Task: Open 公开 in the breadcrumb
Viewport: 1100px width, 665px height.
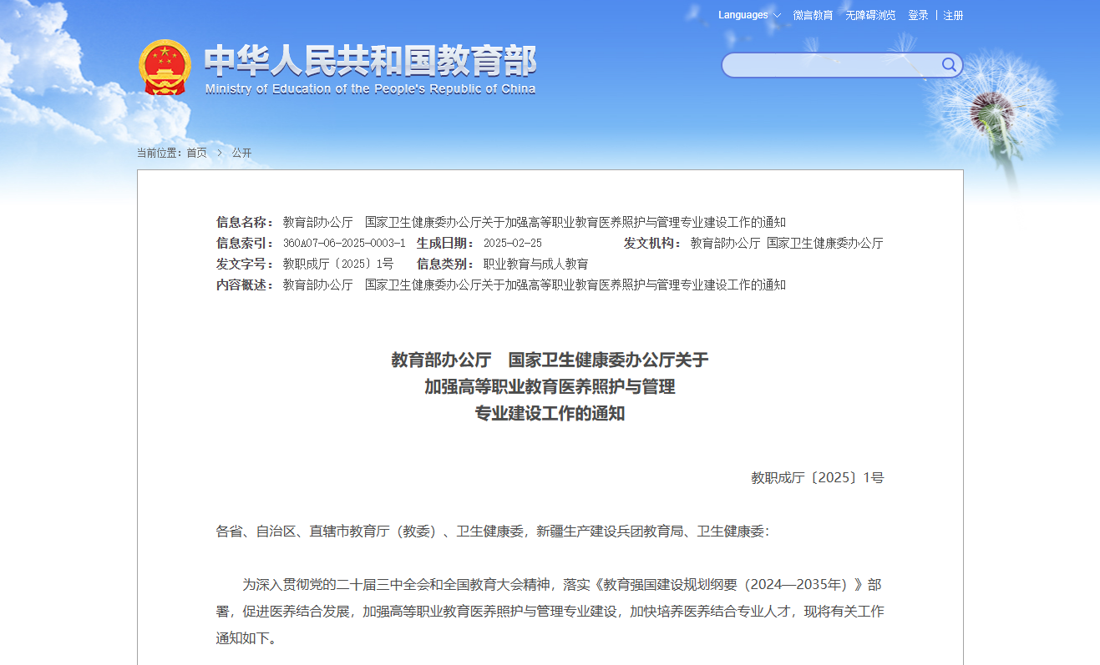Action: [241, 153]
